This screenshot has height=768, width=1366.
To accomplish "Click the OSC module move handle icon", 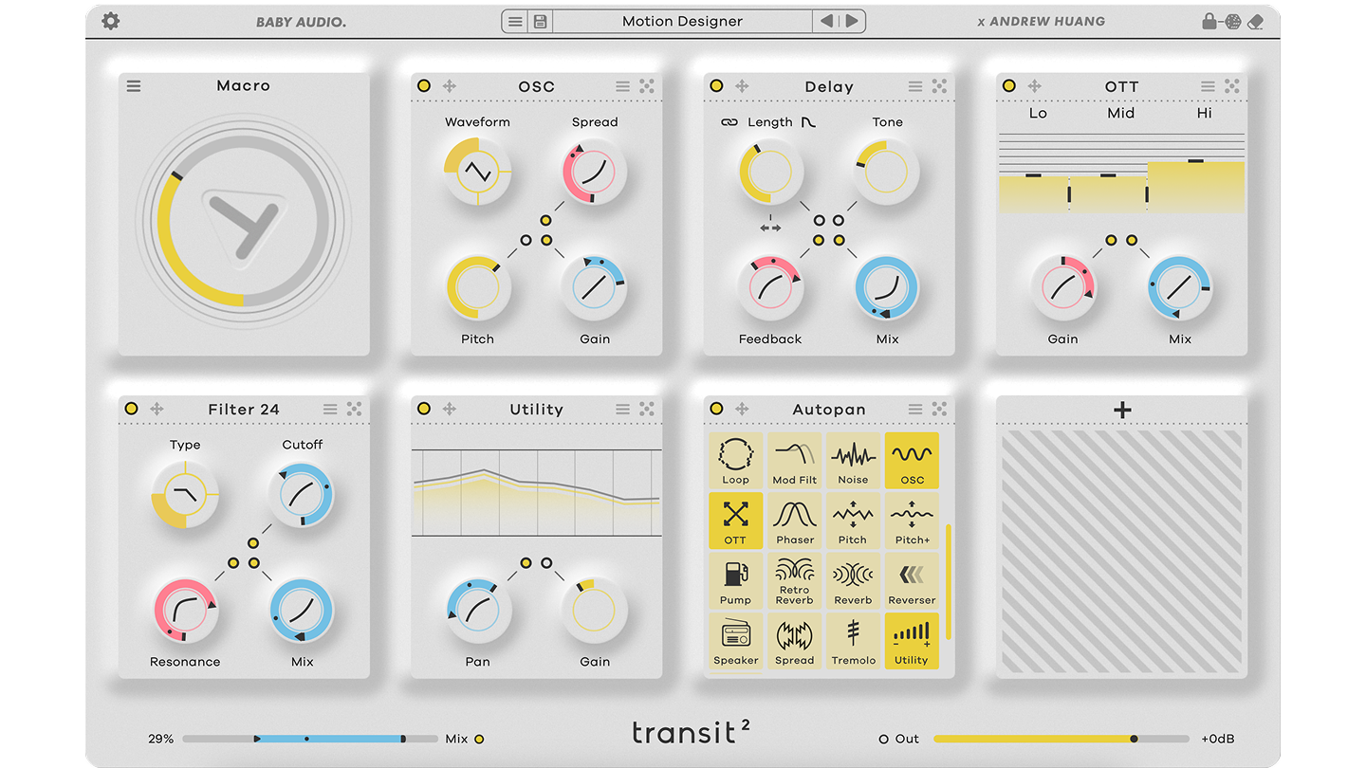I will coord(450,86).
